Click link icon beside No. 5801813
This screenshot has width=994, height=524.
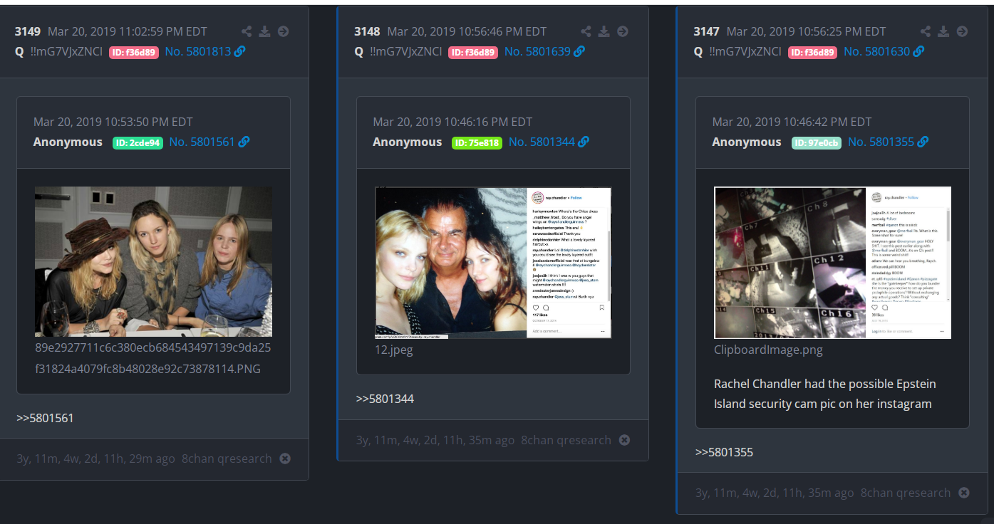click(239, 51)
